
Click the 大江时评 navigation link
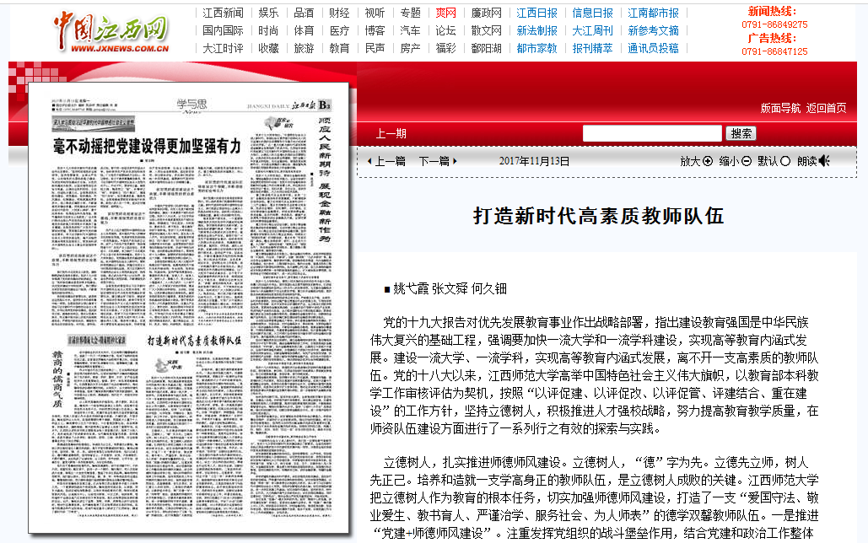click(x=223, y=49)
